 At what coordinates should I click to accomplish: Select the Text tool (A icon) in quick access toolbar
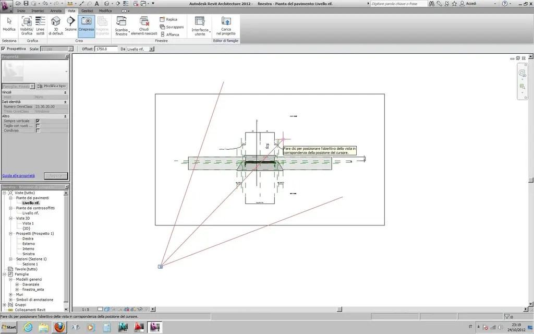pyautogui.click(x=96, y=4)
